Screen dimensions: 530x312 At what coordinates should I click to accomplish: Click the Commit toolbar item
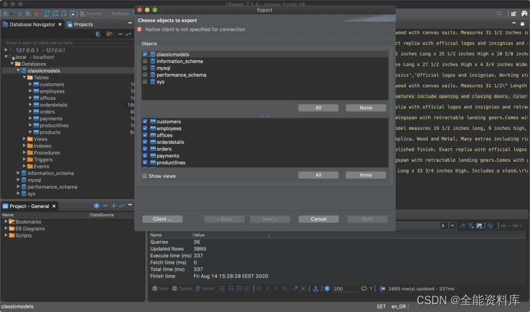pos(90,14)
